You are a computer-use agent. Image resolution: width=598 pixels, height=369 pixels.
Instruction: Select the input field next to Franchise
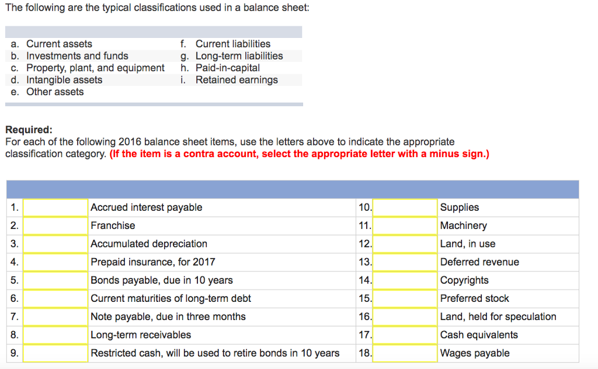coord(55,225)
